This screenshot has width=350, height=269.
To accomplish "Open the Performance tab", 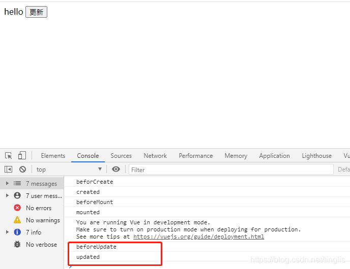I will pos(196,156).
